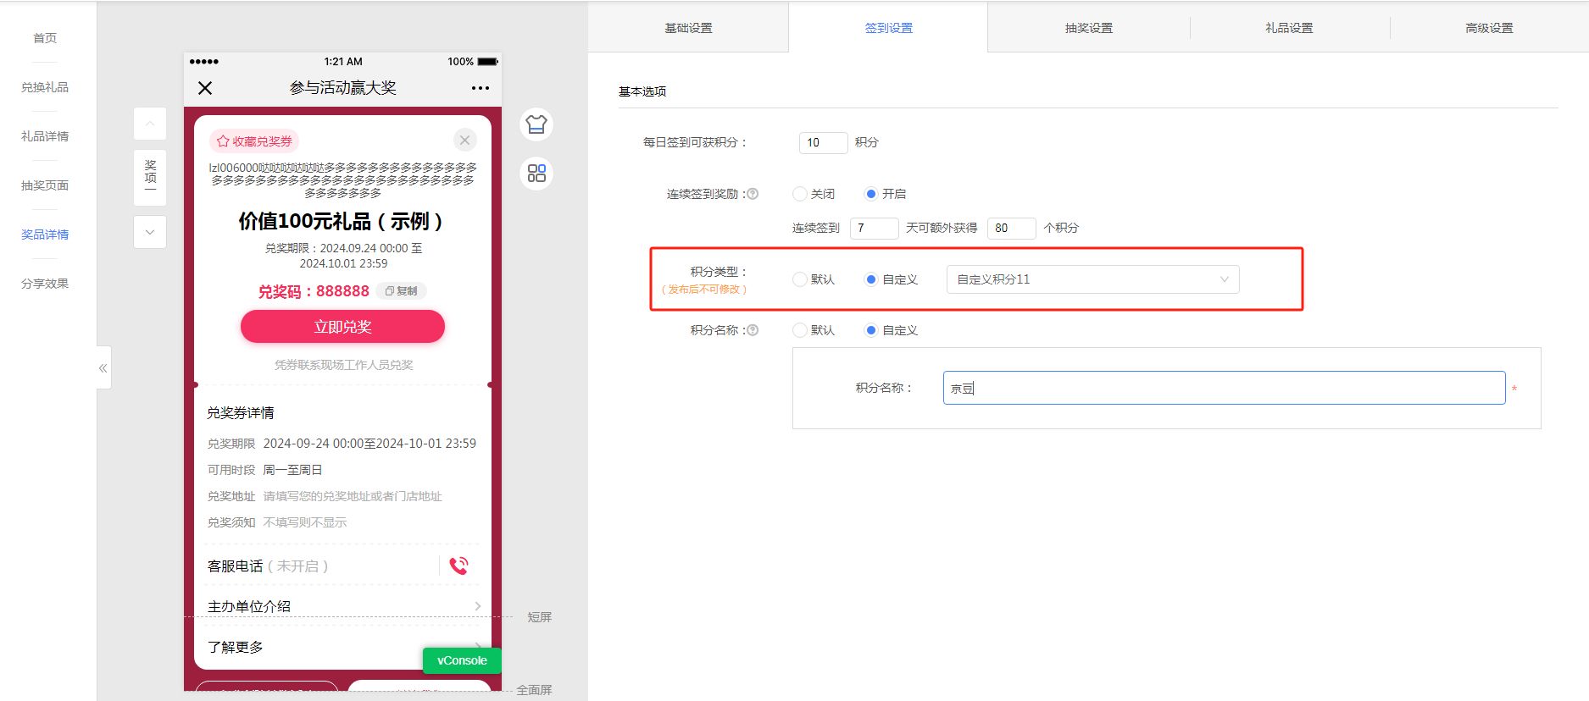Image resolution: width=1589 pixels, height=701 pixels.
Task: Switch to 礼品设置 tab
Action: coord(1289,28)
